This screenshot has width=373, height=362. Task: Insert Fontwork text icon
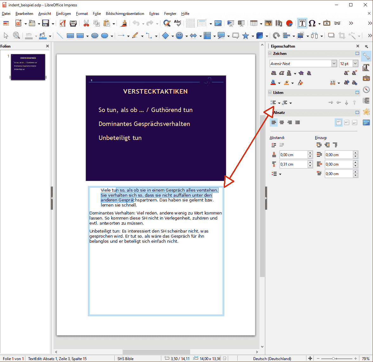pos(327,23)
